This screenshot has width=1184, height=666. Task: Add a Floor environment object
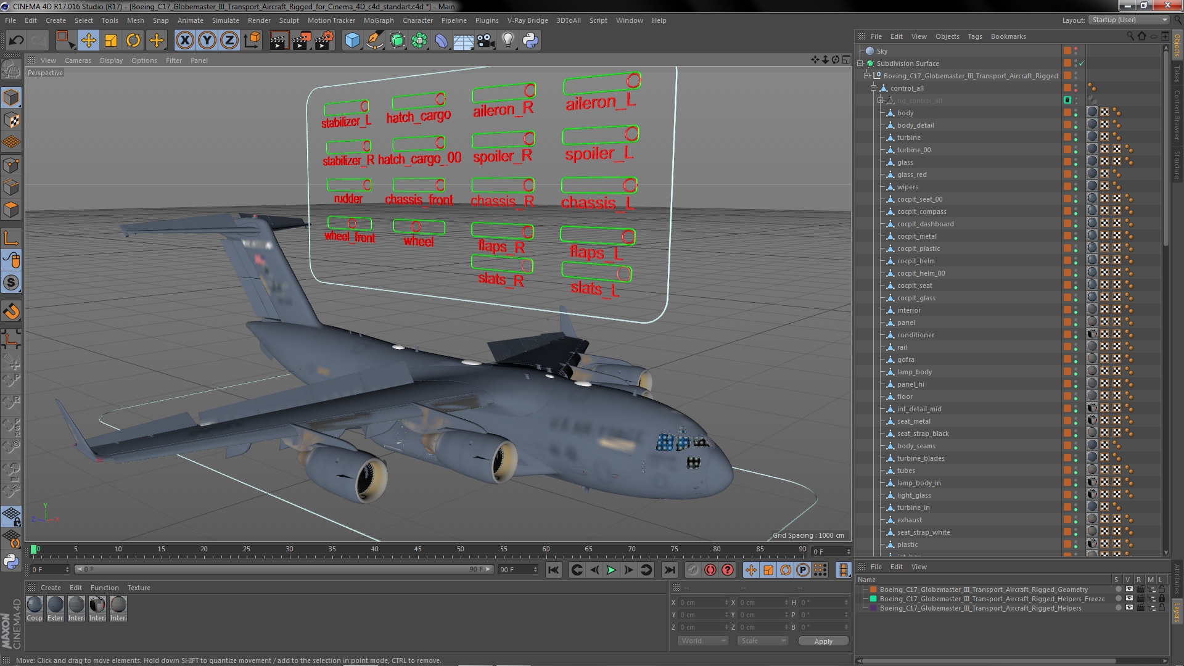463,41
